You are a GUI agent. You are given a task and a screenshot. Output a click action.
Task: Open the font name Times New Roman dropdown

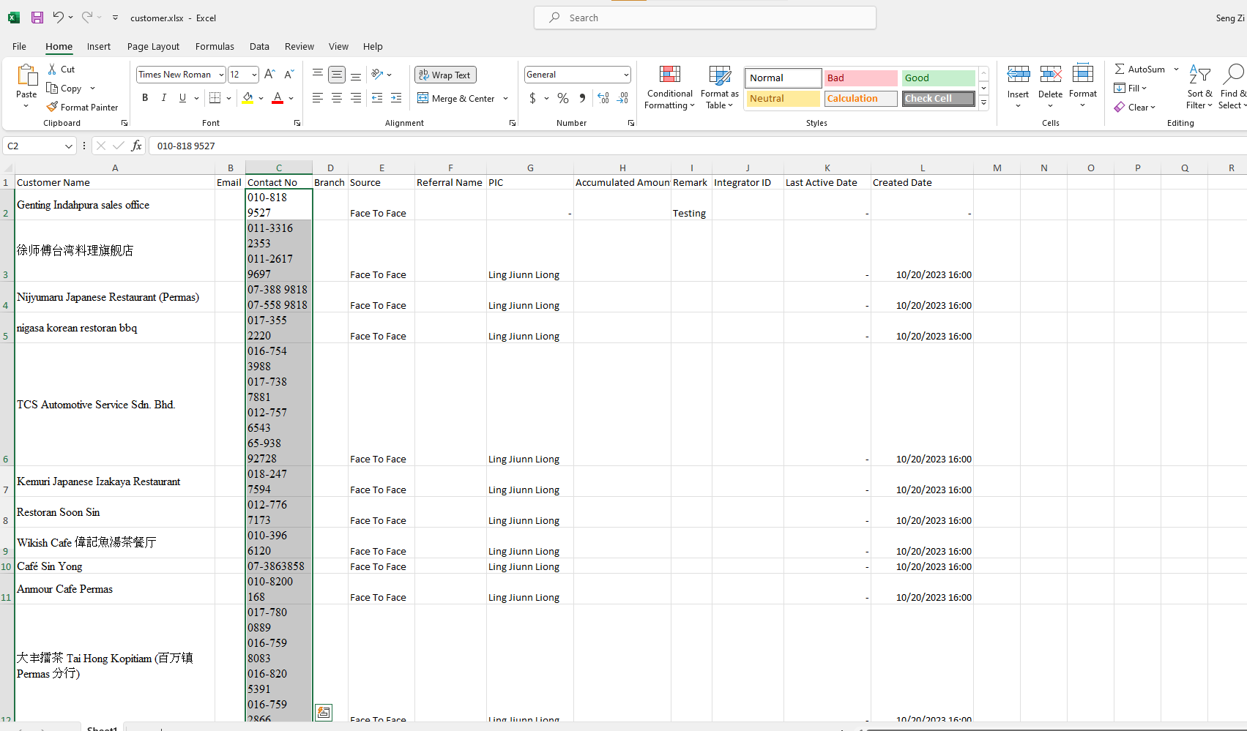point(221,75)
